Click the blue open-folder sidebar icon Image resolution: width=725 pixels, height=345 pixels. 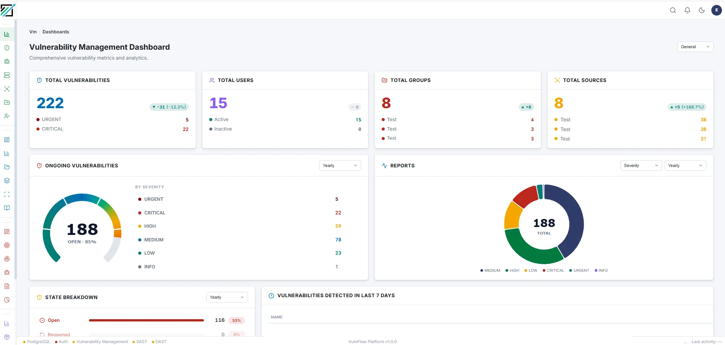7,167
